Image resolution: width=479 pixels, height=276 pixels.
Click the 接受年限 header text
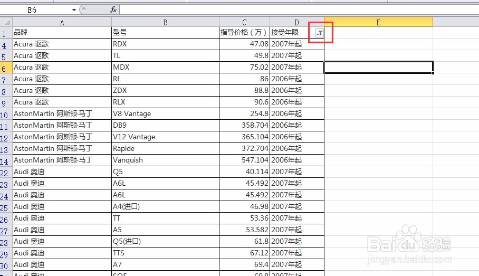(285, 32)
